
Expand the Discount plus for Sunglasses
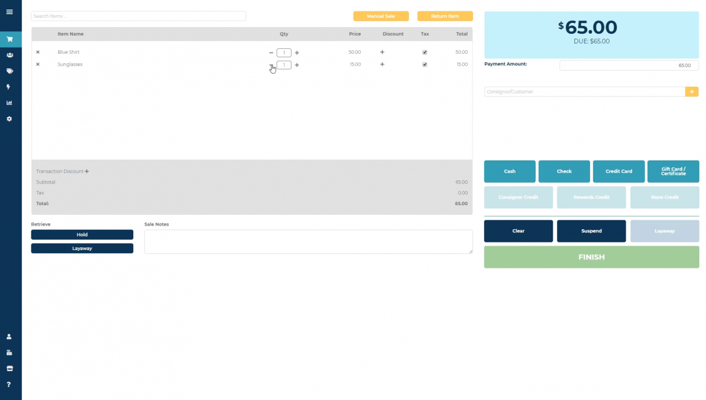[x=382, y=65]
